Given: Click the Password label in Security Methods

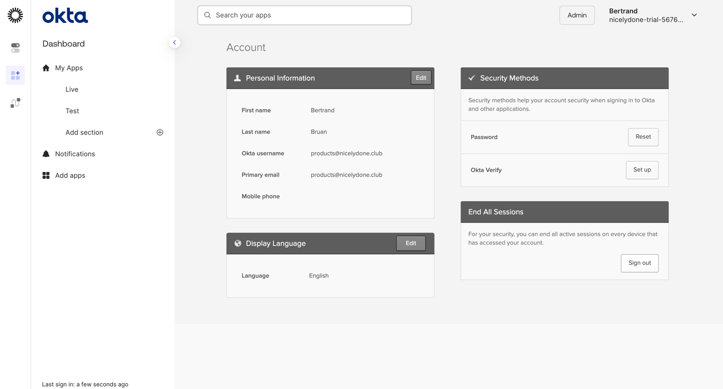Looking at the screenshot, I should [x=484, y=137].
